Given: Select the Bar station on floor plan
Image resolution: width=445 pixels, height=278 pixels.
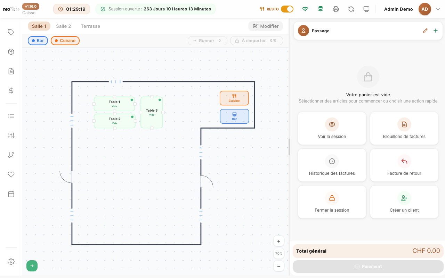Looking at the screenshot, I should click(234, 116).
